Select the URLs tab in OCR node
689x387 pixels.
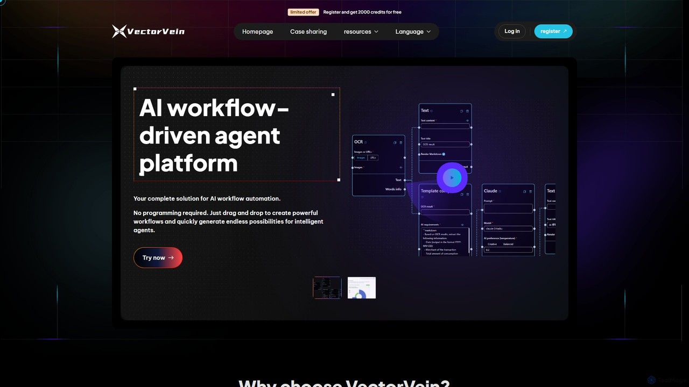[x=373, y=157]
